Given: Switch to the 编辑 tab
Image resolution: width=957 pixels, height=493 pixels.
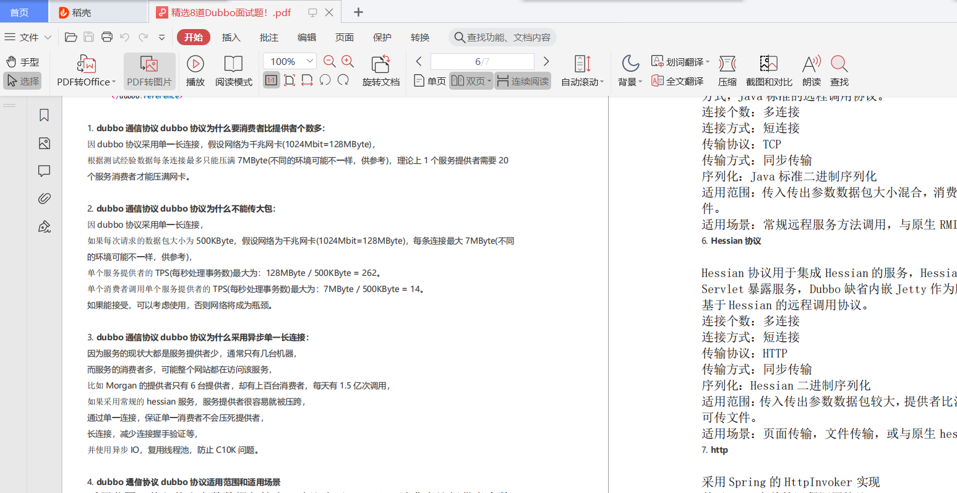Looking at the screenshot, I should point(307,37).
